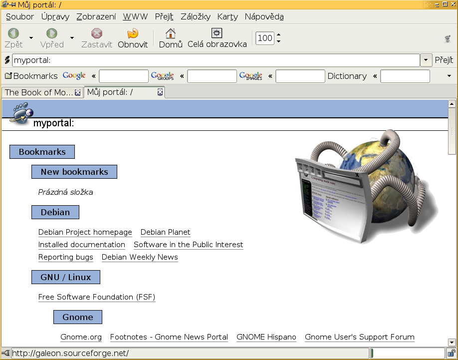Click the Vpřed forward arrow icon
This screenshot has height=360, width=458.
click(52, 34)
